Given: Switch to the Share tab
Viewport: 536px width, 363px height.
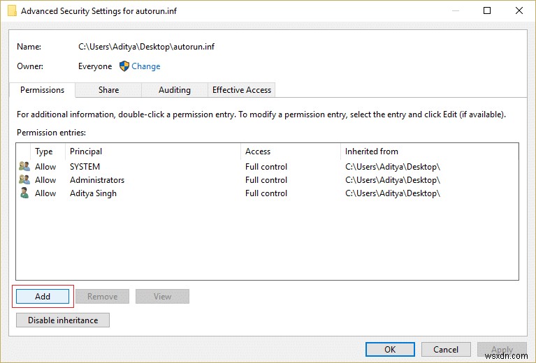Looking at the screenshot, I should (108, 90).
